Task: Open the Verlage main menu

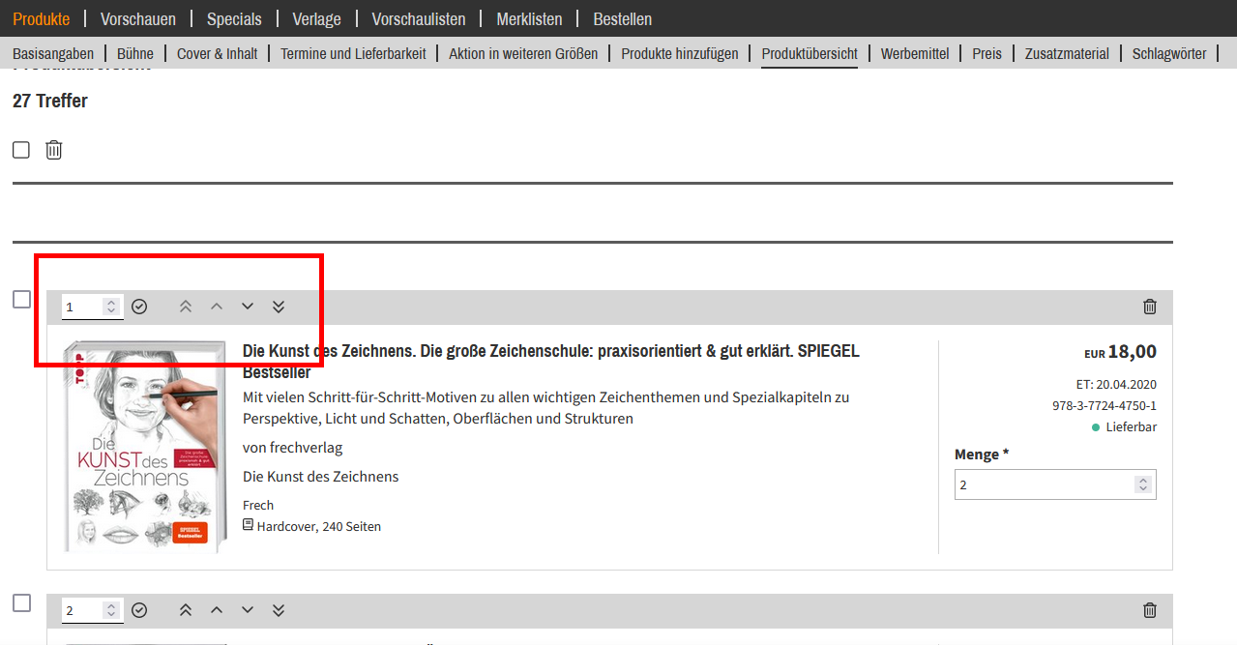Action: coord(317,19)
